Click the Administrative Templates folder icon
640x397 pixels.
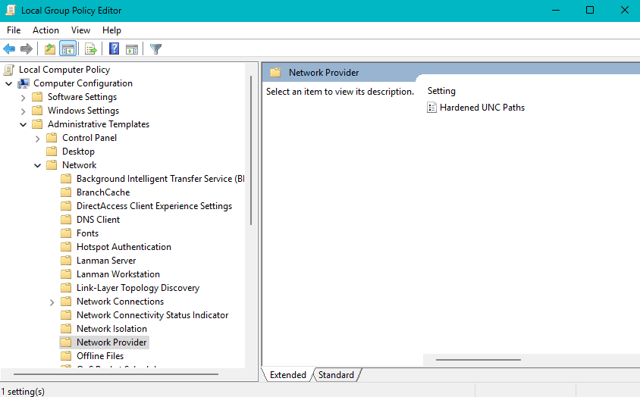[37, 124]
